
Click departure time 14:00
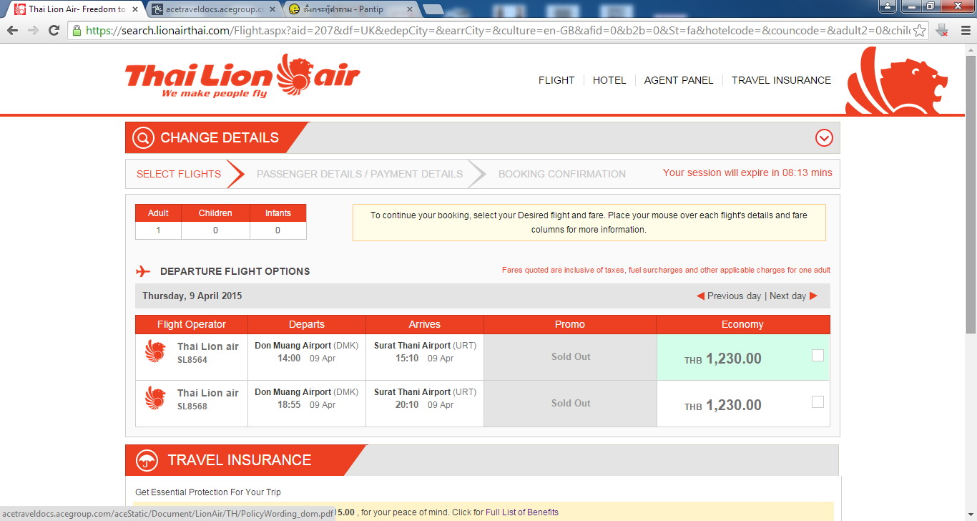tap(289, 358)
